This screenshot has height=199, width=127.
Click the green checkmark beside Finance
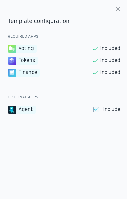point(95,73)
